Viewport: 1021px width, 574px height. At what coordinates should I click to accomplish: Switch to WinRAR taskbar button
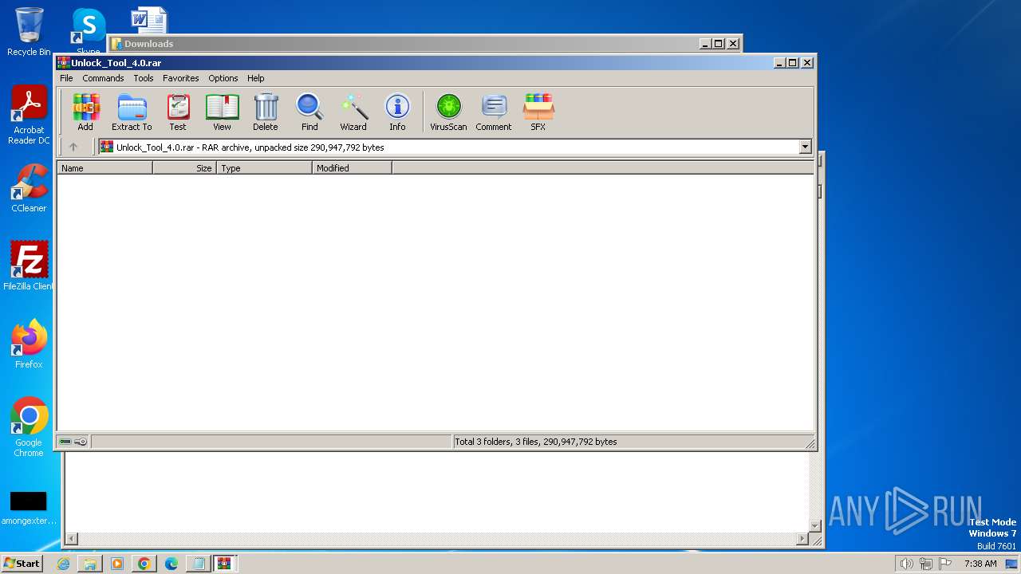tap(224, 564)
